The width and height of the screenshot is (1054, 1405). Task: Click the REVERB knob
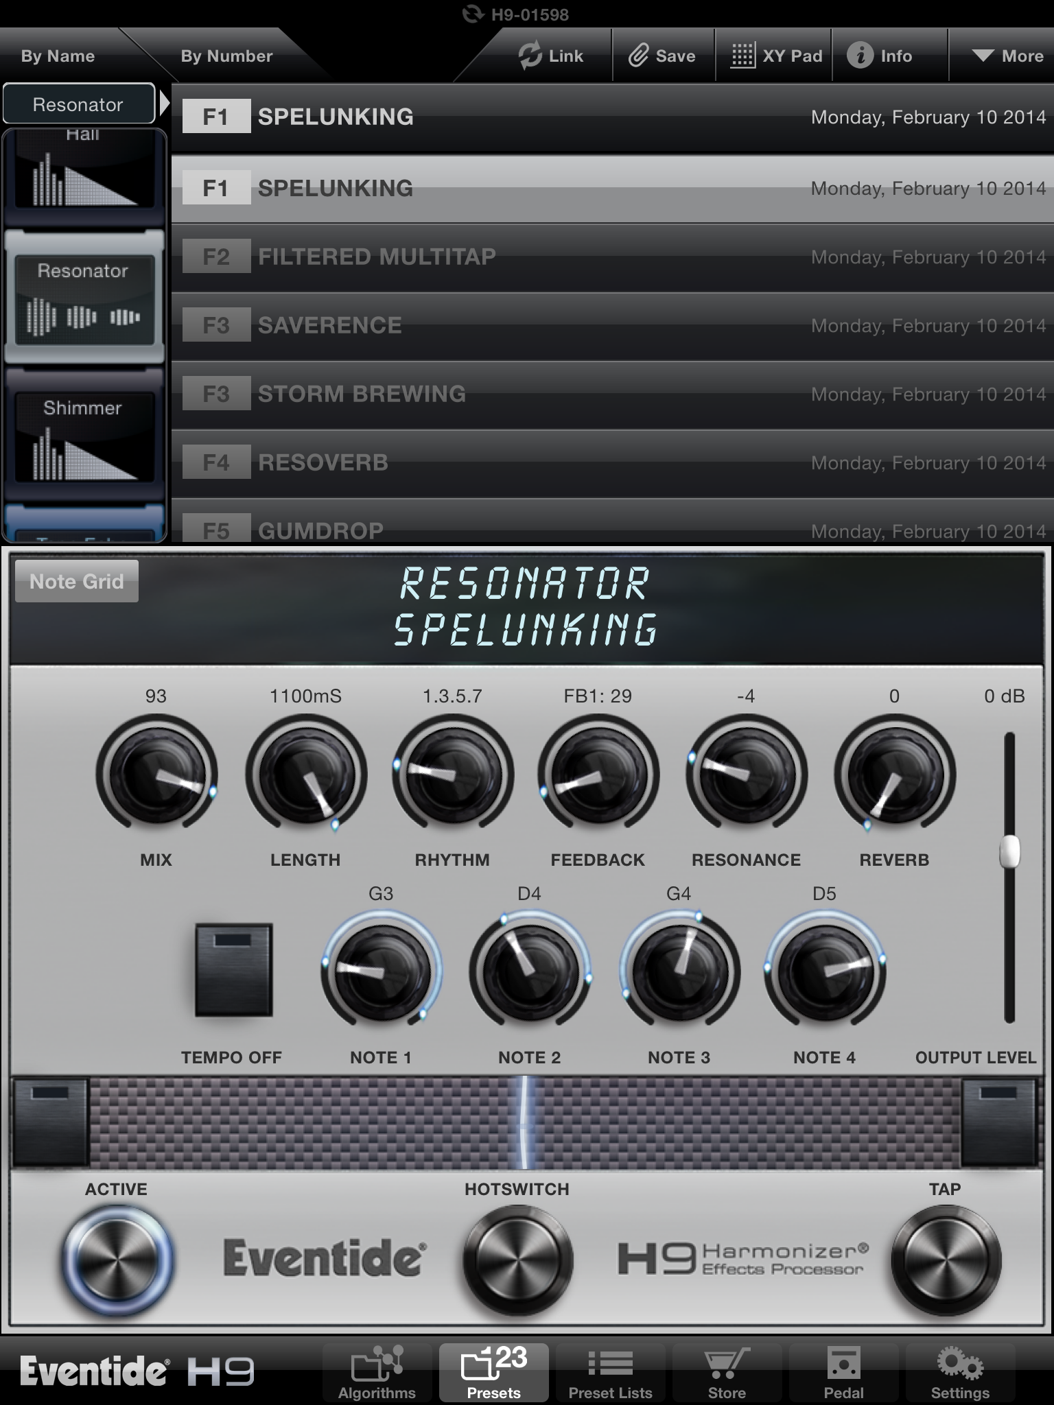click(894, 774)
